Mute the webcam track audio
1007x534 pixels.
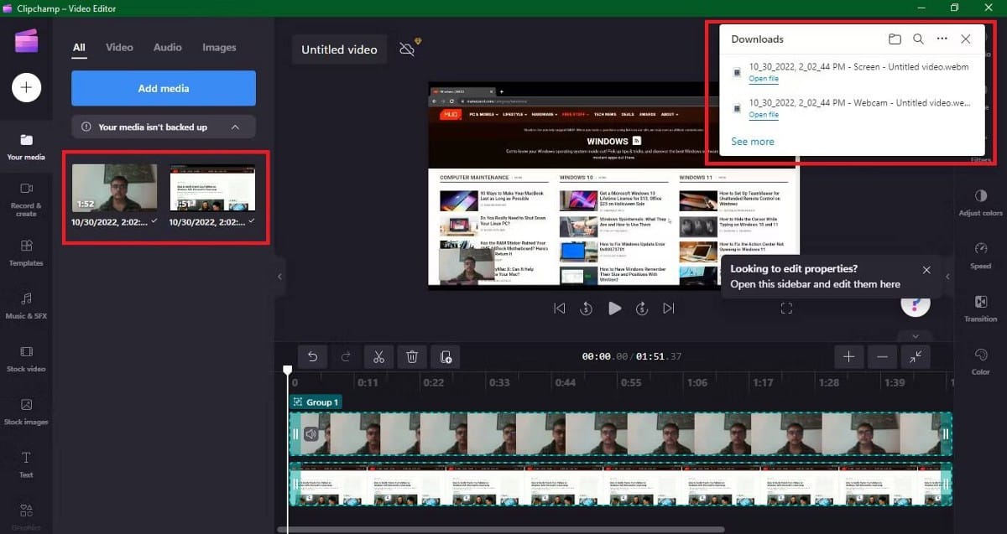pos(311,433)
